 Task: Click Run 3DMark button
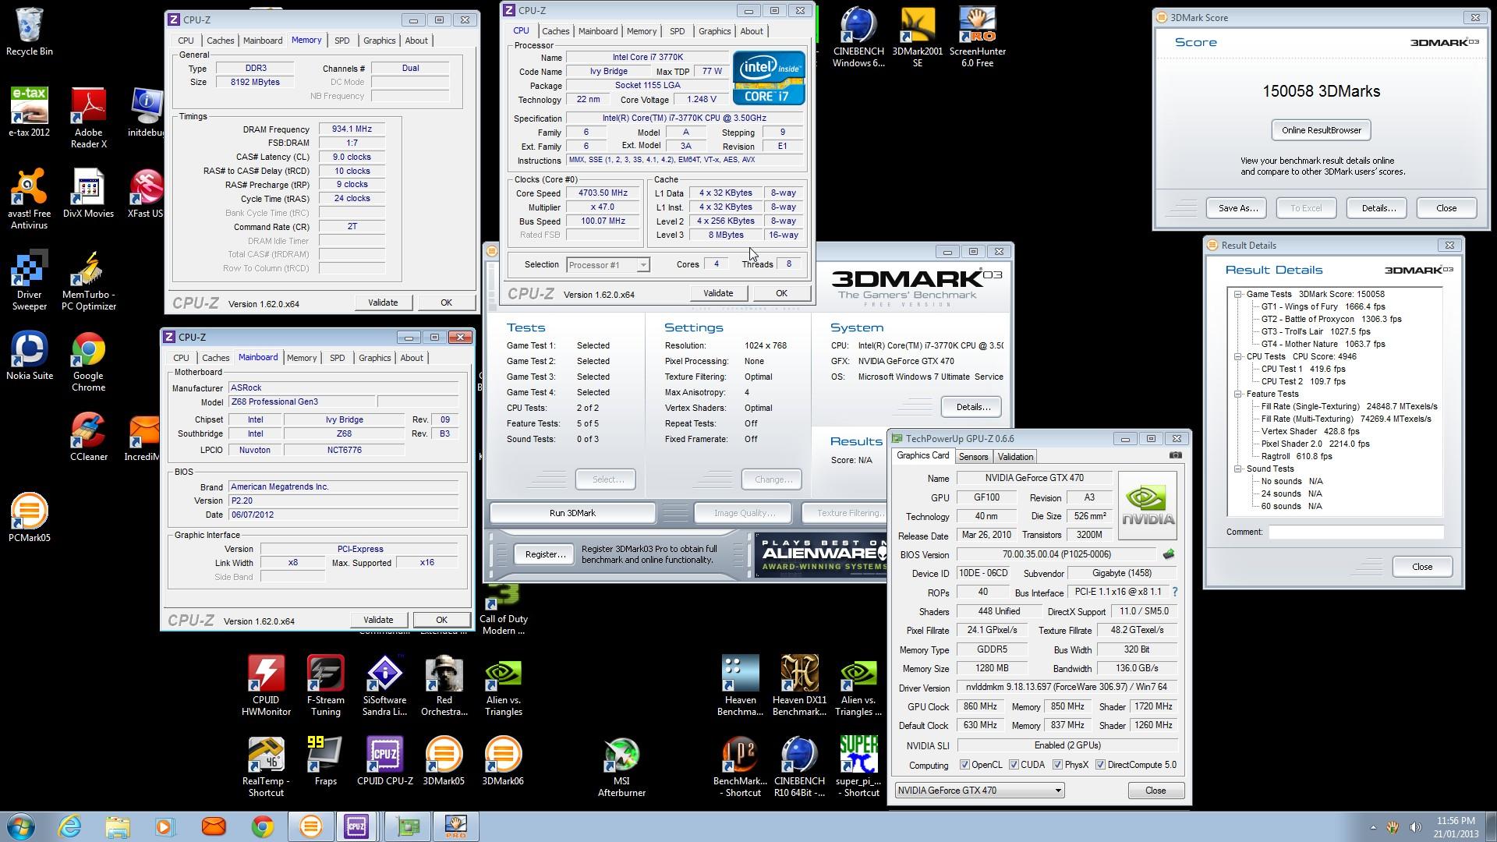click(572, 513)
